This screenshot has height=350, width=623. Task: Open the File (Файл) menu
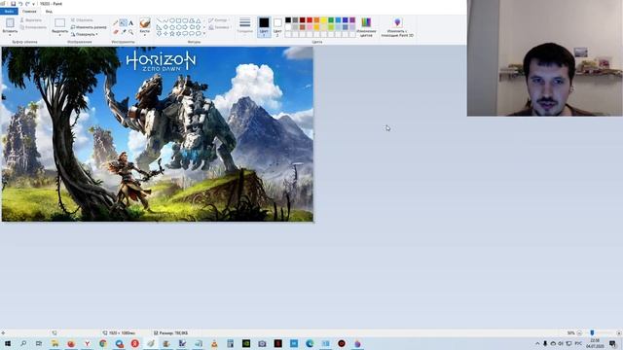(x=9, y=12)
